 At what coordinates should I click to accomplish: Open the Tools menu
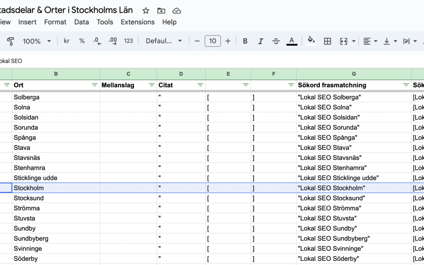point(105,22)
